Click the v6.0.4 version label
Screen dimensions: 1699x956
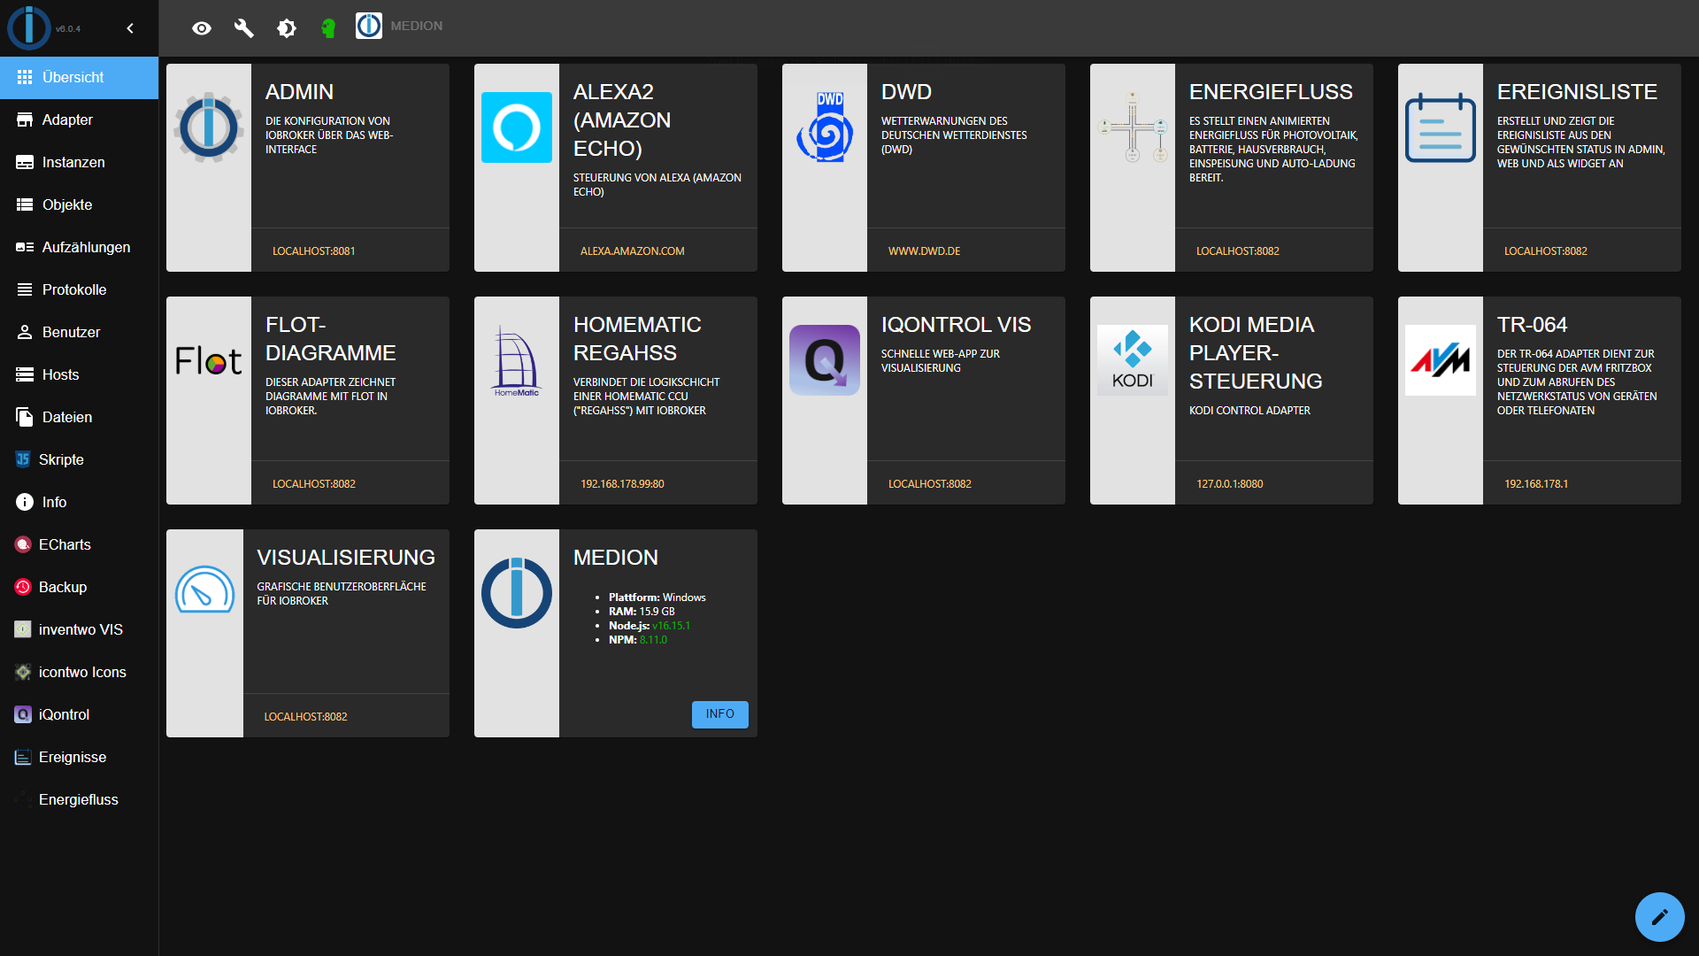(68, 29)
